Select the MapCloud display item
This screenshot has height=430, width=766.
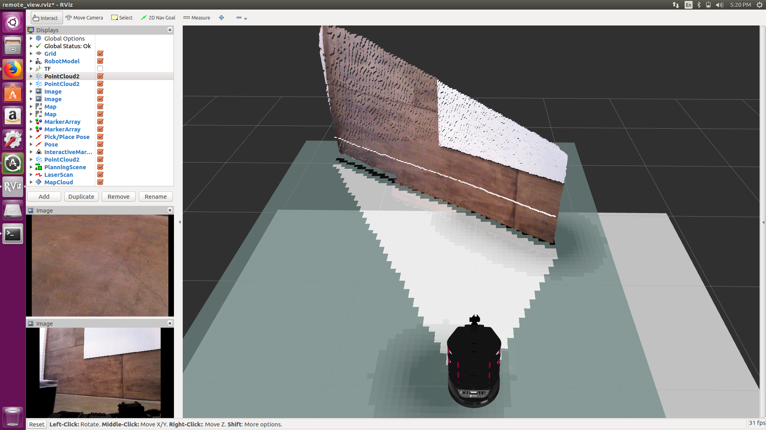coord(58,182)
